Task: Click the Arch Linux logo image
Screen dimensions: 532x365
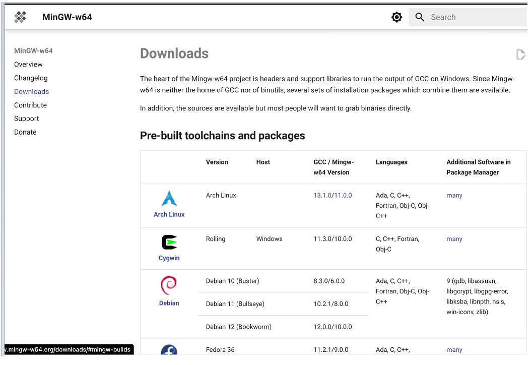Action: point(169,199)
